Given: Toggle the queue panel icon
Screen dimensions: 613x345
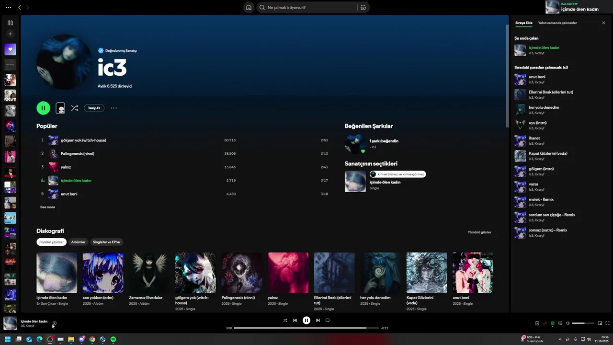Looking at the screenshot, I should (552, 323).
